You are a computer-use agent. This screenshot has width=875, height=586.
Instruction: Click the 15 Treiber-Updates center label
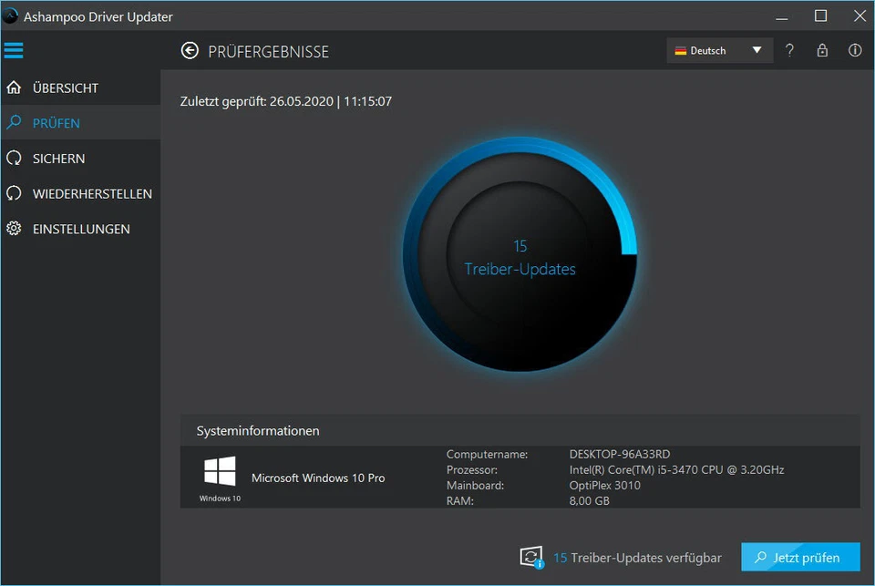click(520, 257)
